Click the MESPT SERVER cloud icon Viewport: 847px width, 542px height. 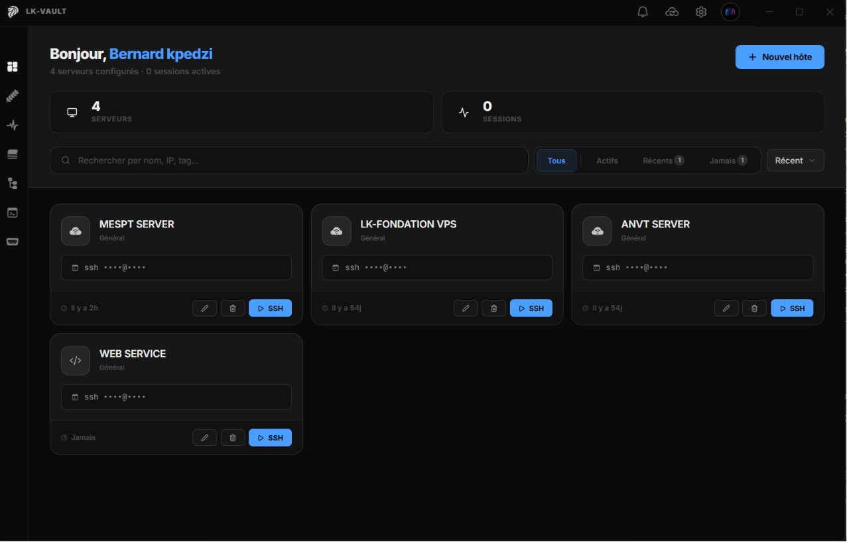76,231
